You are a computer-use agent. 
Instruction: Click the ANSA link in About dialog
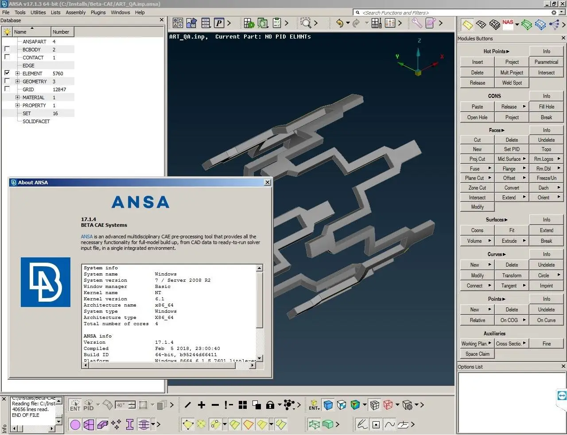(x=86, y=237)
